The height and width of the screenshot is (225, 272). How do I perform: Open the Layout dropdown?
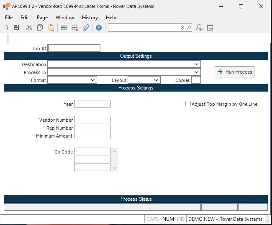[156, 80]
